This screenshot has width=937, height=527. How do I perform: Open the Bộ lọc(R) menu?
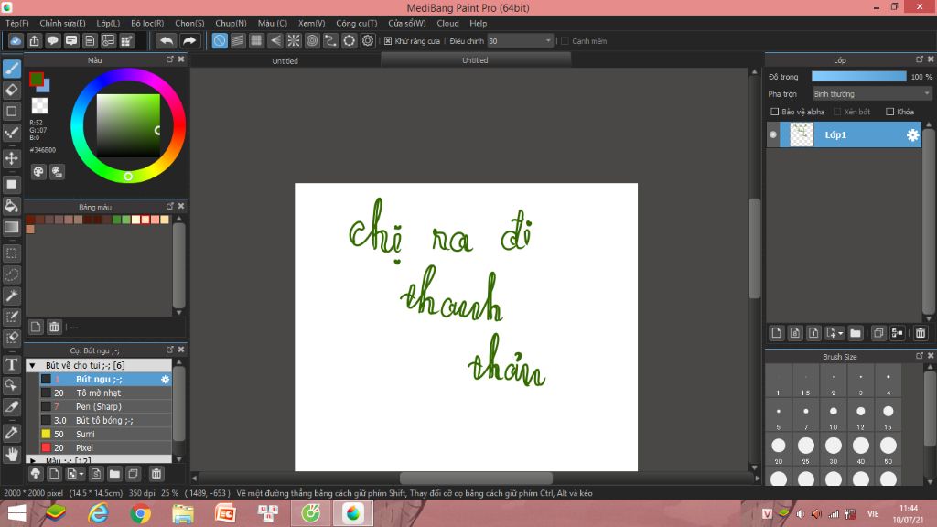(147, 23)
